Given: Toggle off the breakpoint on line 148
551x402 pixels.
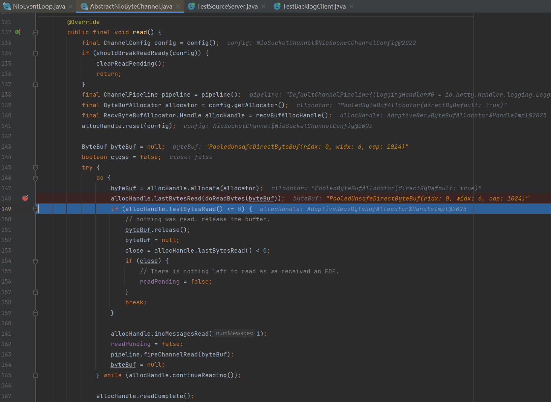Looking at the screenshot, I should (25, 198).
